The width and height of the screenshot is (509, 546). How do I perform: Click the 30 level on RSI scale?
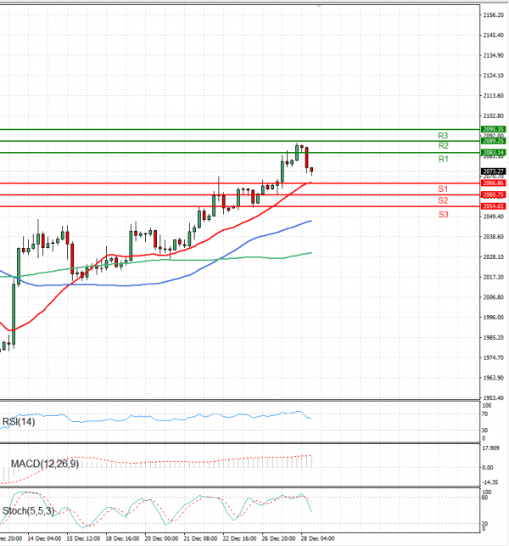point(485,431)
